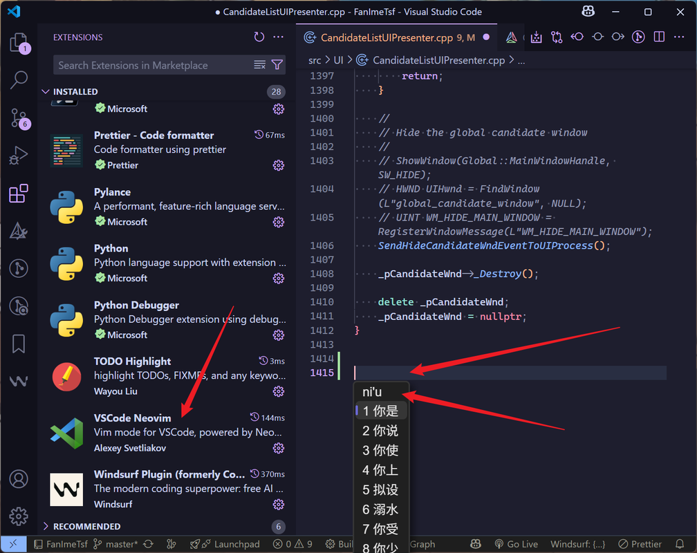Open editor more actions menu
Screen dimensions: 697x553
click(x=679, y=37)
